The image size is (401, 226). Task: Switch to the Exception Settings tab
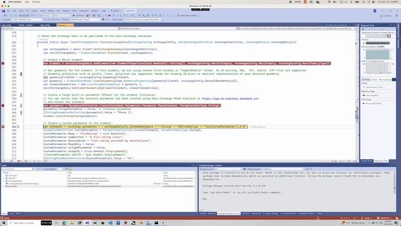click(x=271, y=213)
